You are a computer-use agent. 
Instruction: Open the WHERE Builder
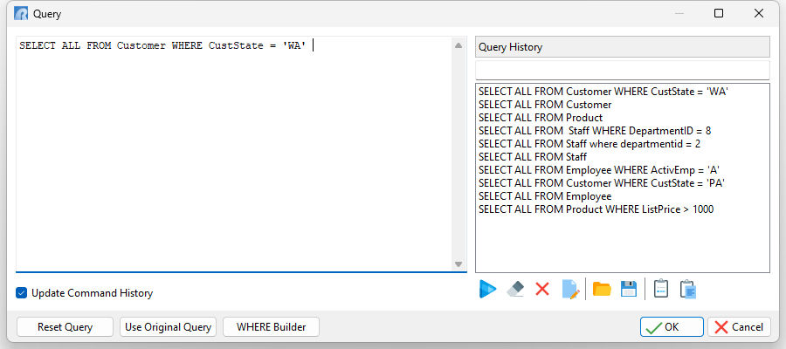272,327
